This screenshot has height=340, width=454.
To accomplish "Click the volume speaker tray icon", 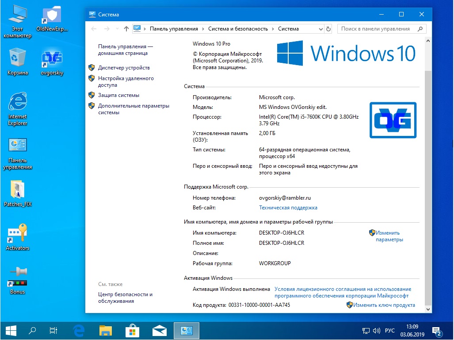I will (377, 331).
